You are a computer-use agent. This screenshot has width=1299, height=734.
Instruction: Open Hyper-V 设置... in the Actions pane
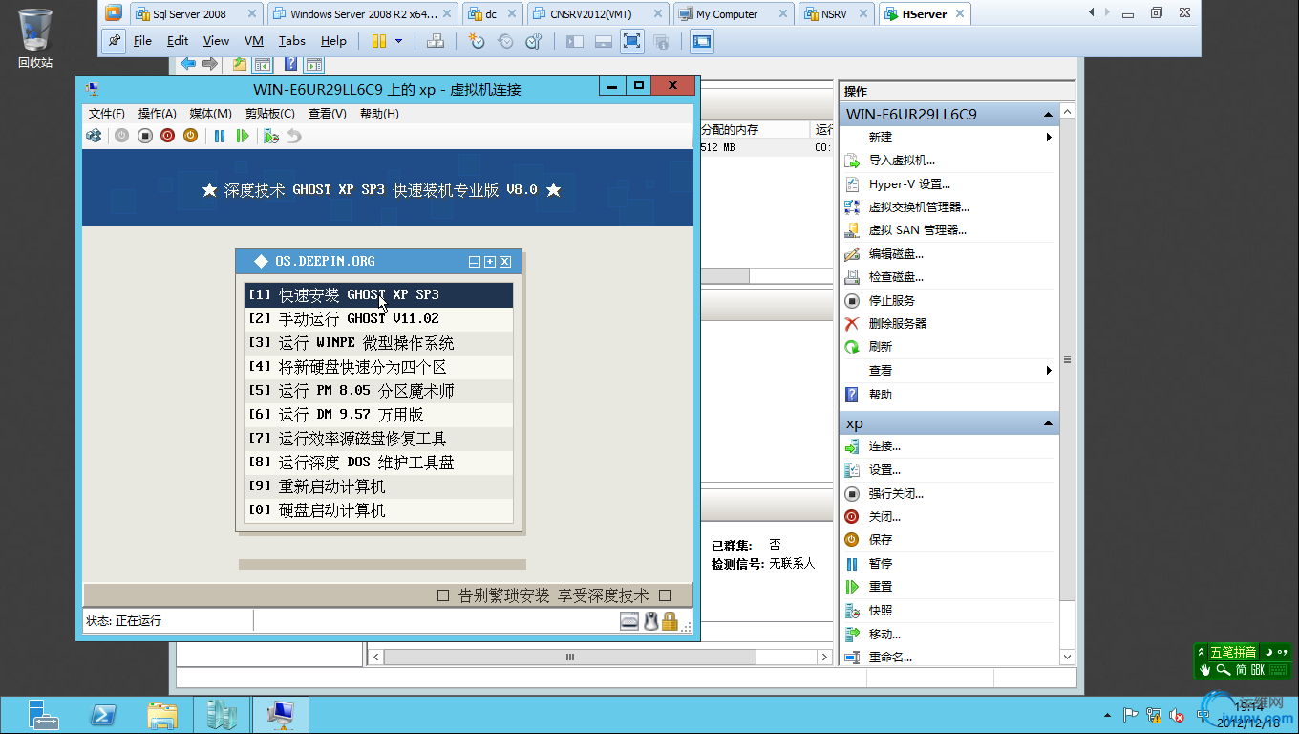click(x=909, y=184)
